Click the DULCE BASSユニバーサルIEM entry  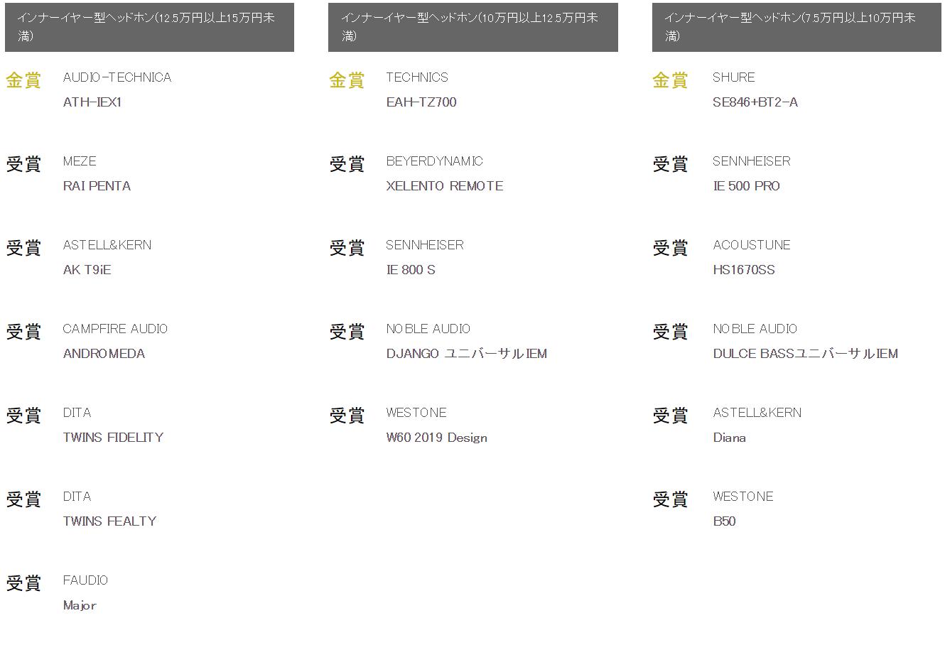(806, 354)
